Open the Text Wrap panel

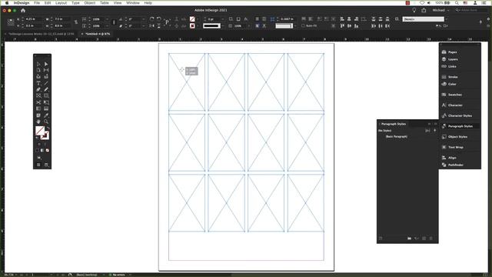[456, 147]
